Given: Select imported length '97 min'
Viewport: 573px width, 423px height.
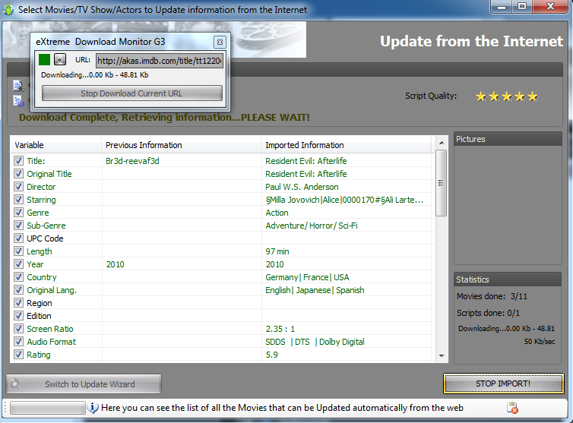Looking at the screenshot, I should [x=277, y=251].
